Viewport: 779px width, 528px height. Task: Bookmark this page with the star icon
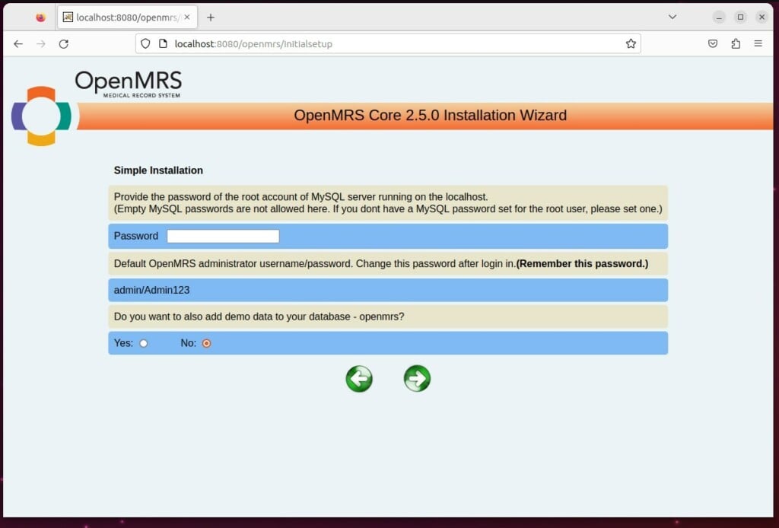[x=631, y=43]
